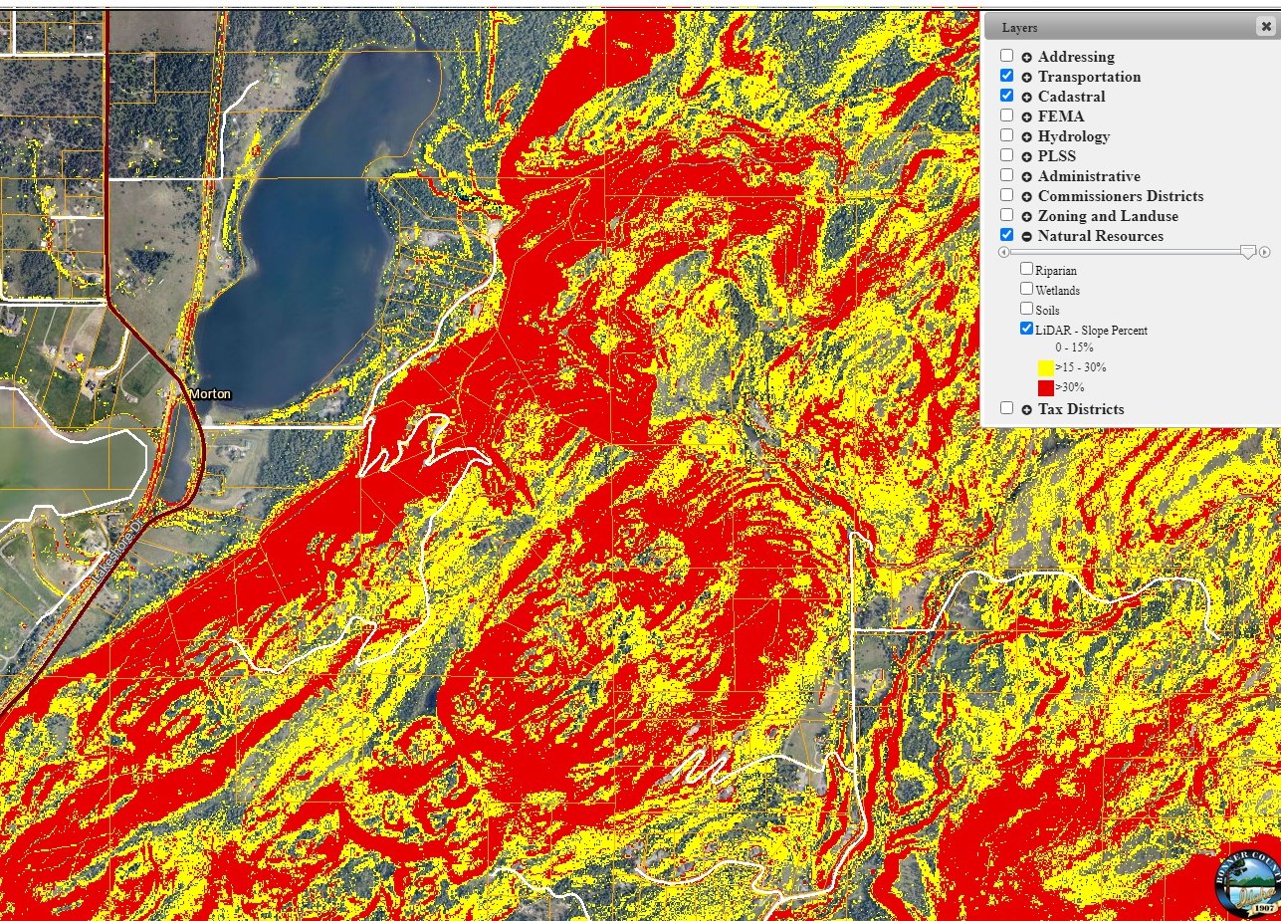Click the Administrative layer label
Image resolution: width=1281 pixels, height=921 pixels.
pos(1088,176)
